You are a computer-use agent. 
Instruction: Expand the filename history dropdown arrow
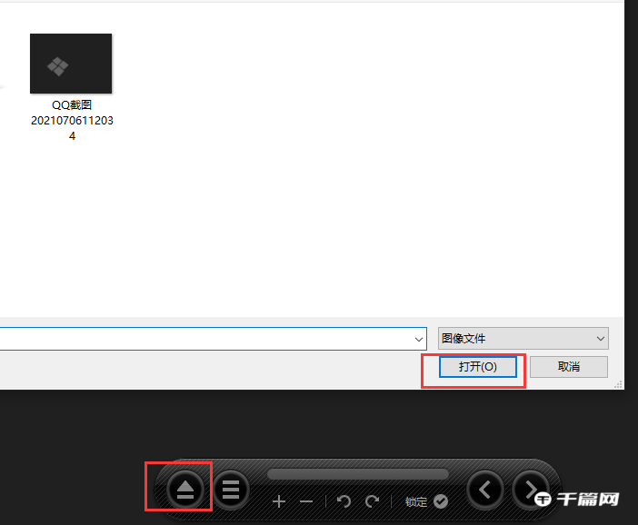(x=418, y=339)
